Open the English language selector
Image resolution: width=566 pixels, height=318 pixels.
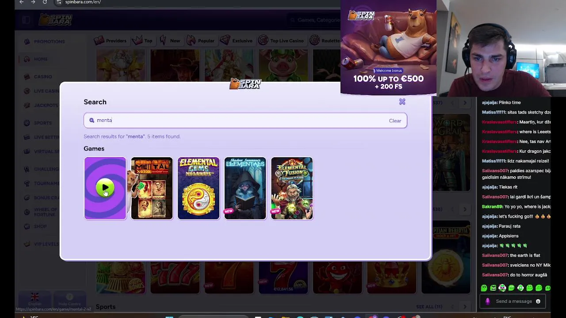[35, 300]
